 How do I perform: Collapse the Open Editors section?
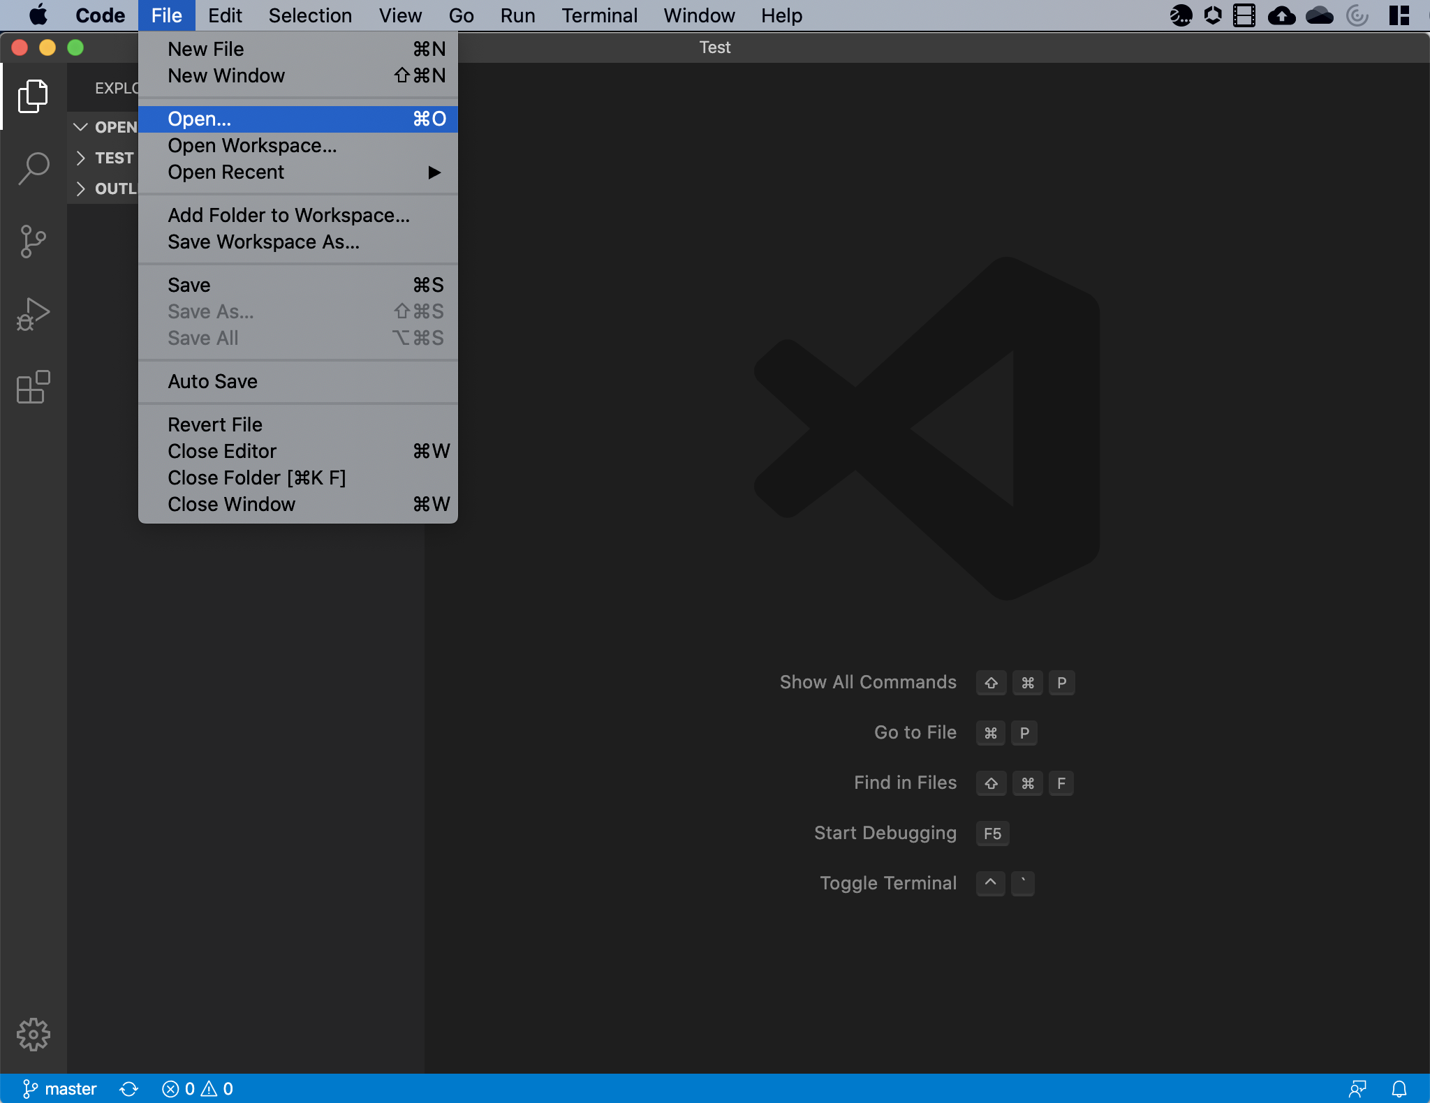click(x=81, y=127)
